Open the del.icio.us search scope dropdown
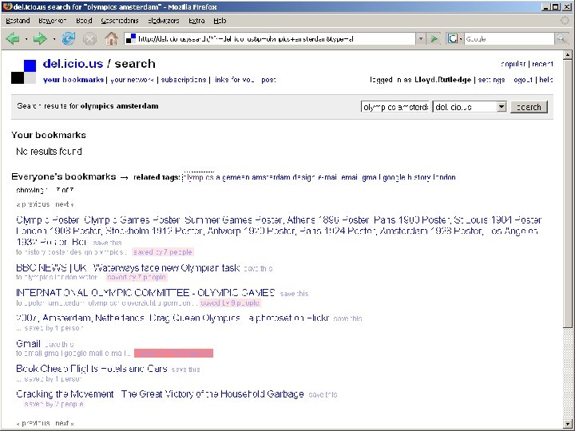 click(x=502, y=107)
